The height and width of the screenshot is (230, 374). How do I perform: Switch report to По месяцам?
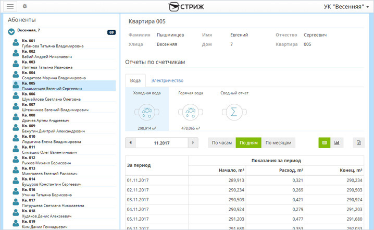pos(278,143)
